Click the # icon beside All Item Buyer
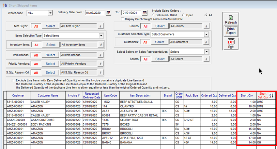The image size is (277, 149). 101,26
